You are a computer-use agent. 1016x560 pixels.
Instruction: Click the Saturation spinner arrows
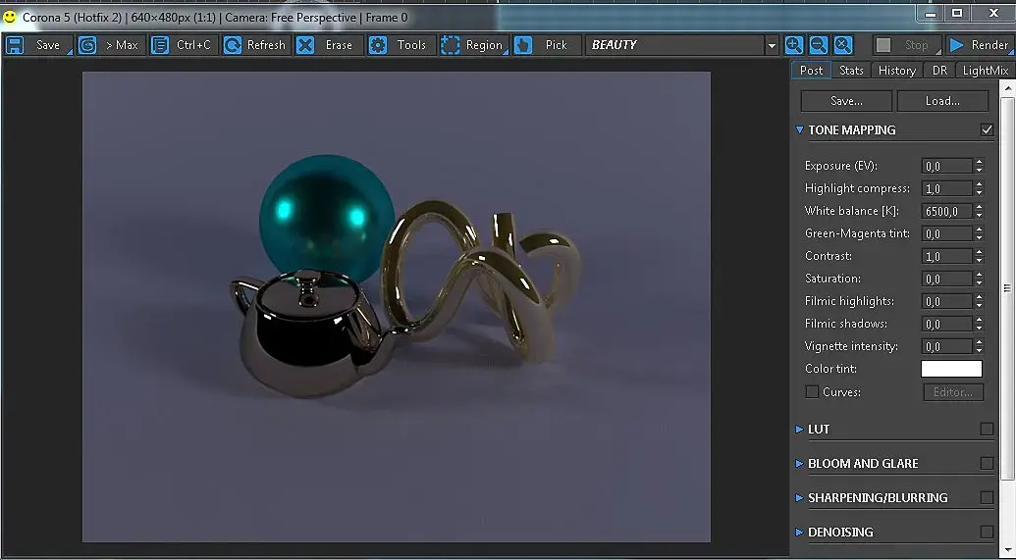pyautogui.click(x=979, y=279)
